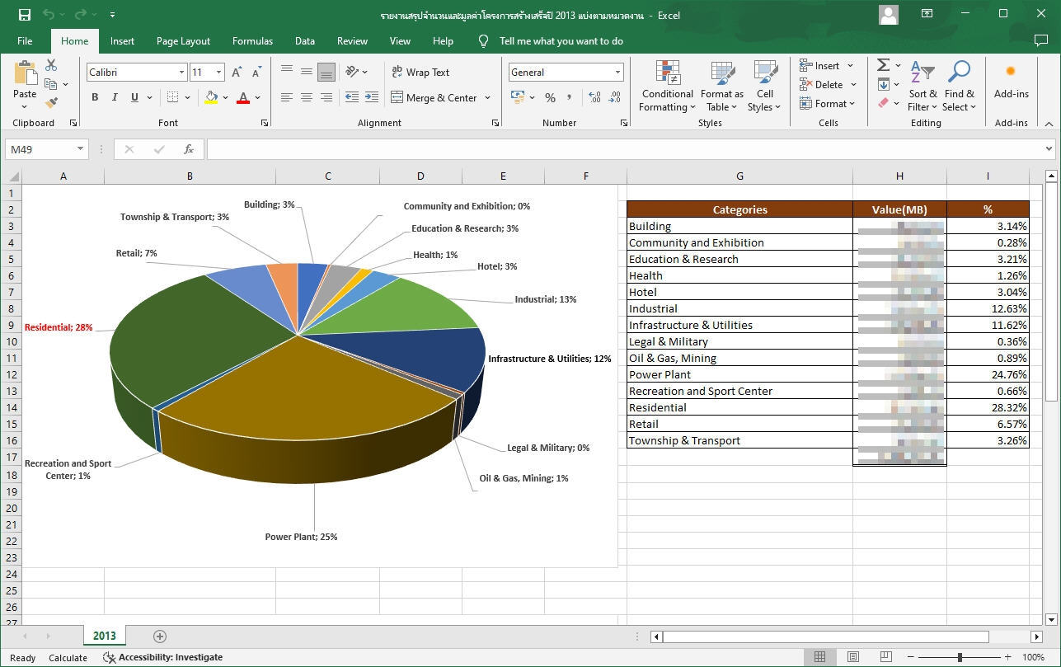Open Find & Select

coord(959,87)
